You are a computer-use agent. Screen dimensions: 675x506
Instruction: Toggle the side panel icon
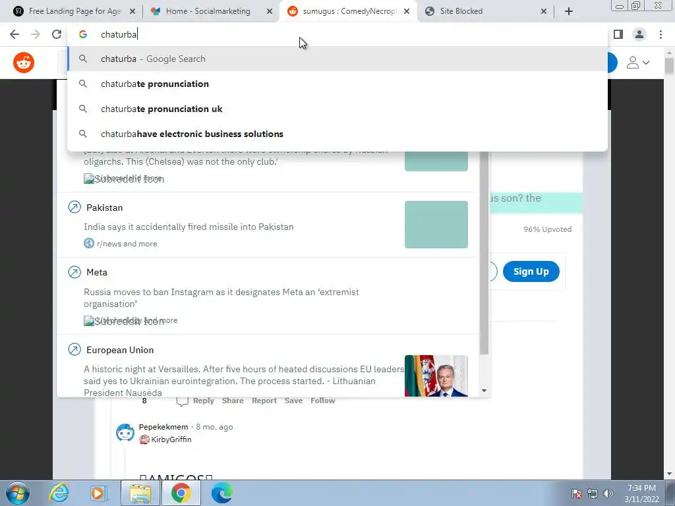[x=618, y=34]
